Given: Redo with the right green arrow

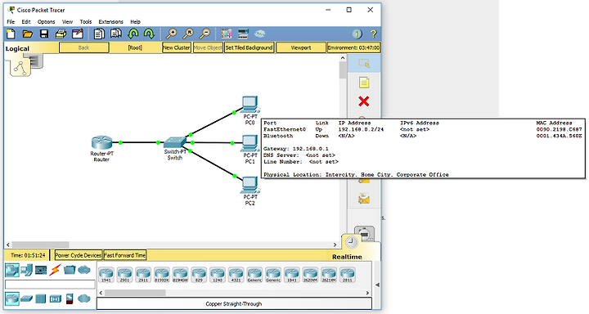Looking at the screenshot, I should (149, 34).
